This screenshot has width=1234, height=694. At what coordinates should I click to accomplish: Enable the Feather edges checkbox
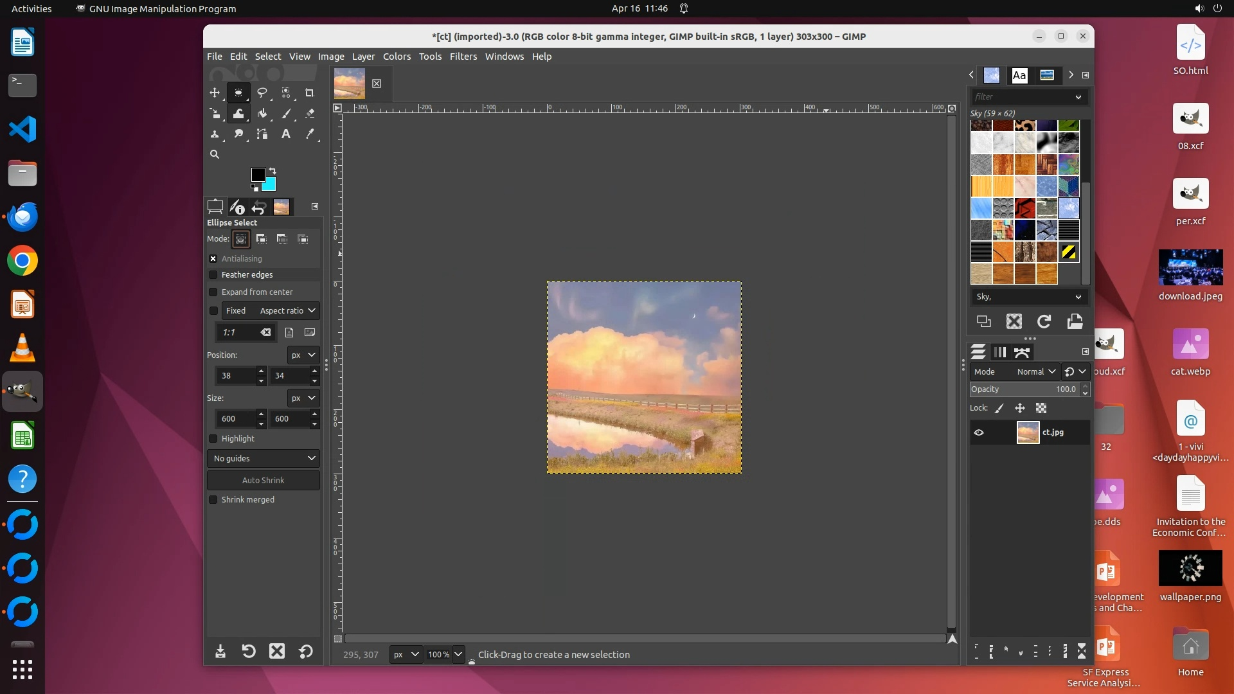pos(213,275)
